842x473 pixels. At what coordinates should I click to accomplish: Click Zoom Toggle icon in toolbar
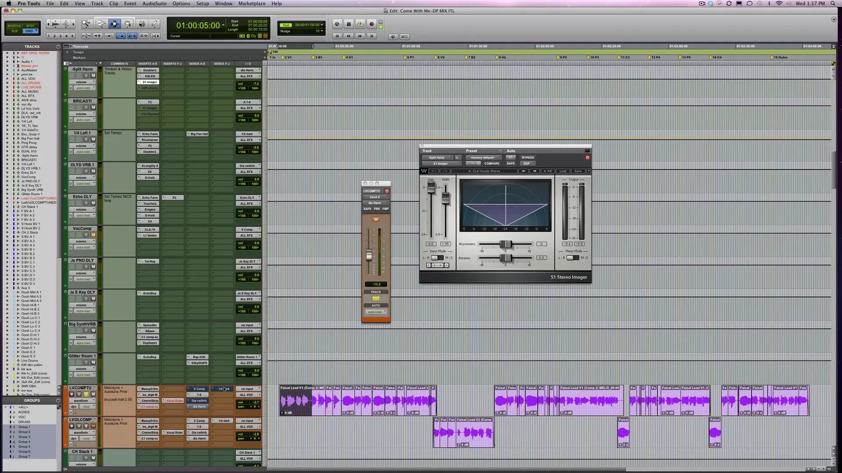click(86, 36)
